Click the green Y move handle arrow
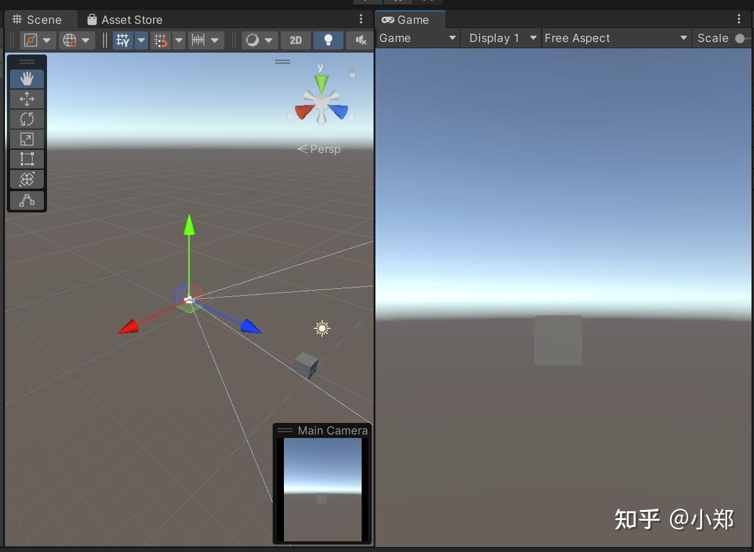754x552 pixels. tap(189, 225)
